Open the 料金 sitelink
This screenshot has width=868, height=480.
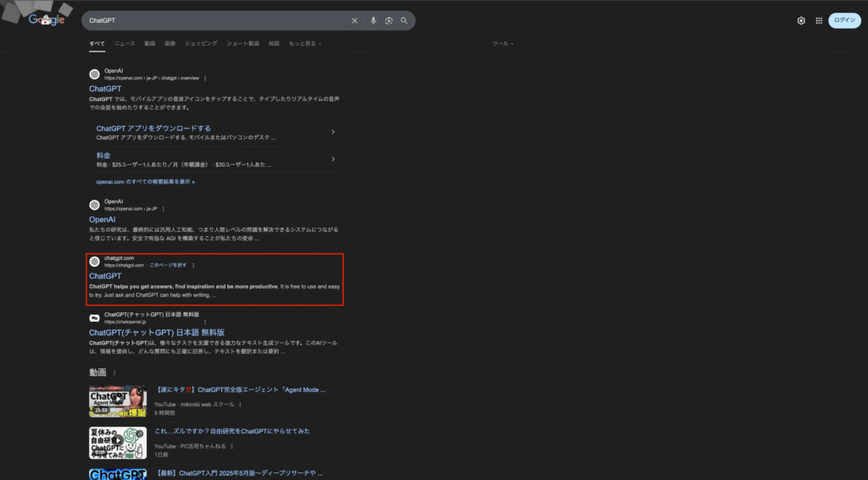tap(103, 156)
